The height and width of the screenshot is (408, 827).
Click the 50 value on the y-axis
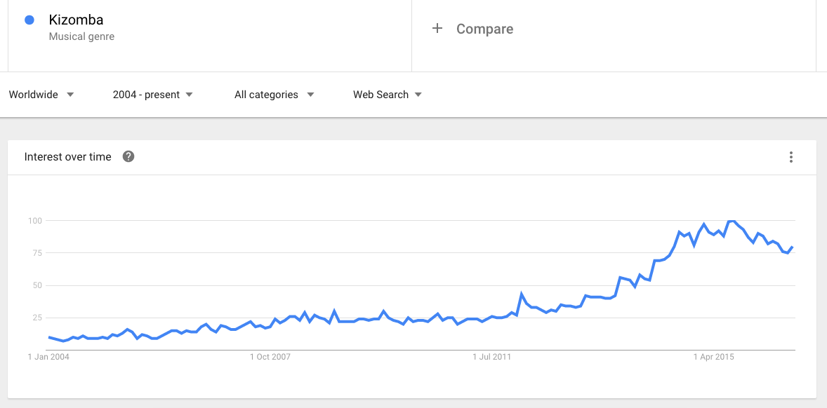[x=37, y=285]
